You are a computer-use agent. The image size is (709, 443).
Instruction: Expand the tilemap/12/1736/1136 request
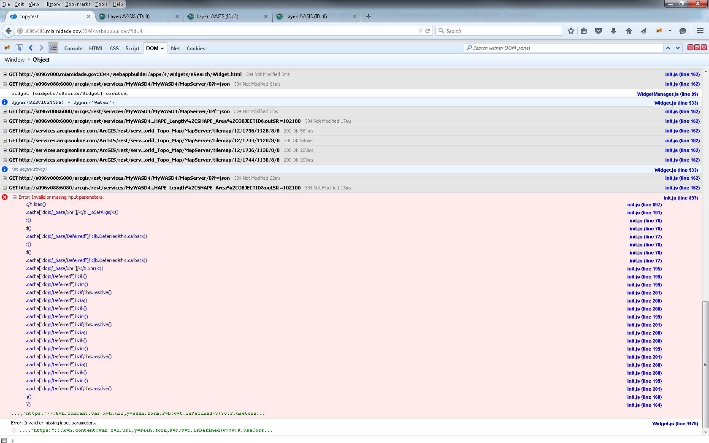tap(5, 150)
